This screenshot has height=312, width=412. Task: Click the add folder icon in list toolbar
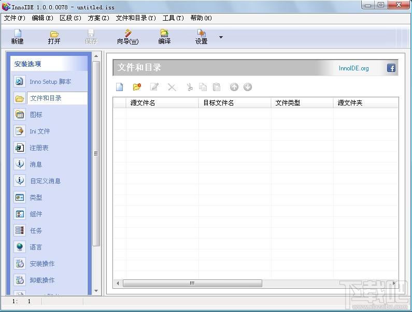(137, 87)
